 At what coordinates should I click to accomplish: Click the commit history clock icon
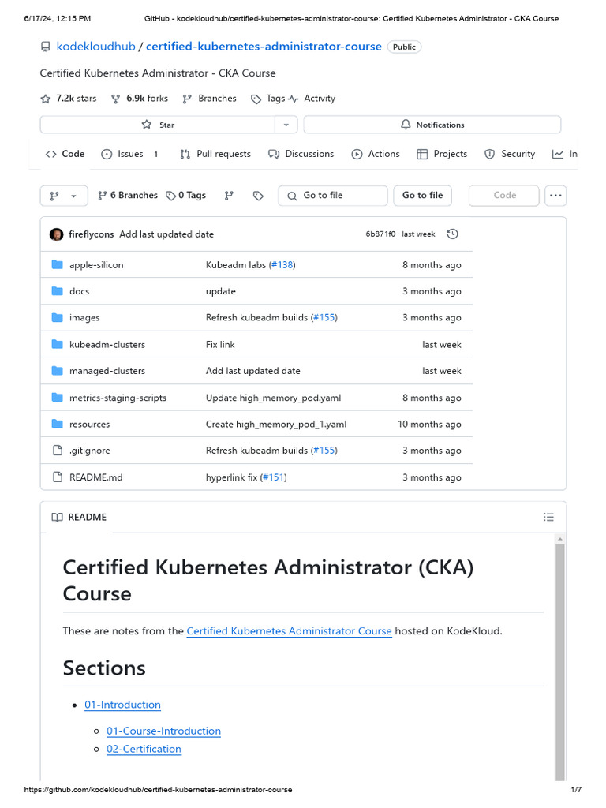452,234
